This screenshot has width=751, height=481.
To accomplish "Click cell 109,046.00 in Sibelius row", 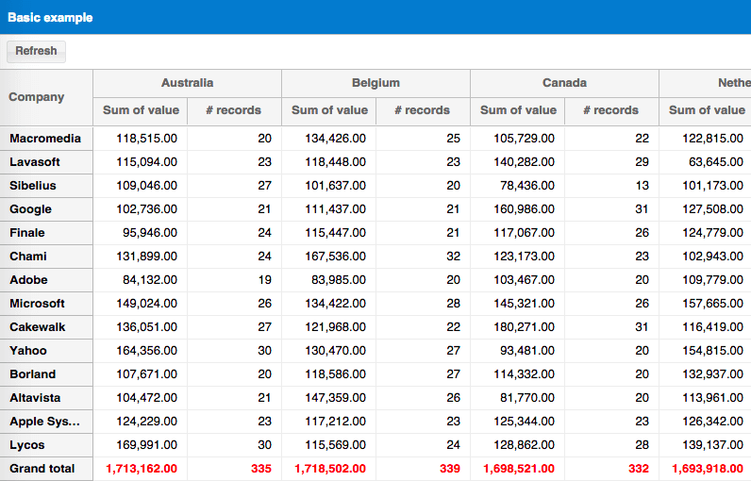I will [x=141, y=186].
